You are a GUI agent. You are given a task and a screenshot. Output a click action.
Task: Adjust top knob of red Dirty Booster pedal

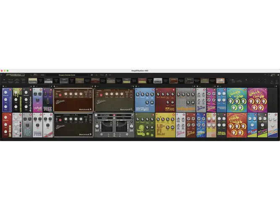(x=6, y=118)
